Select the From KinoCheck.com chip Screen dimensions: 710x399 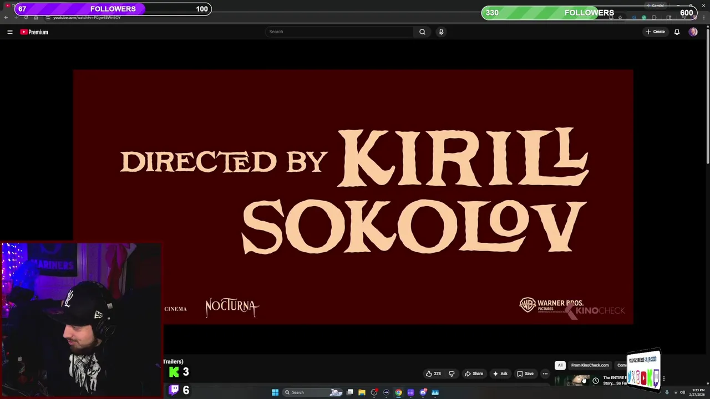(x=590, y=365)
